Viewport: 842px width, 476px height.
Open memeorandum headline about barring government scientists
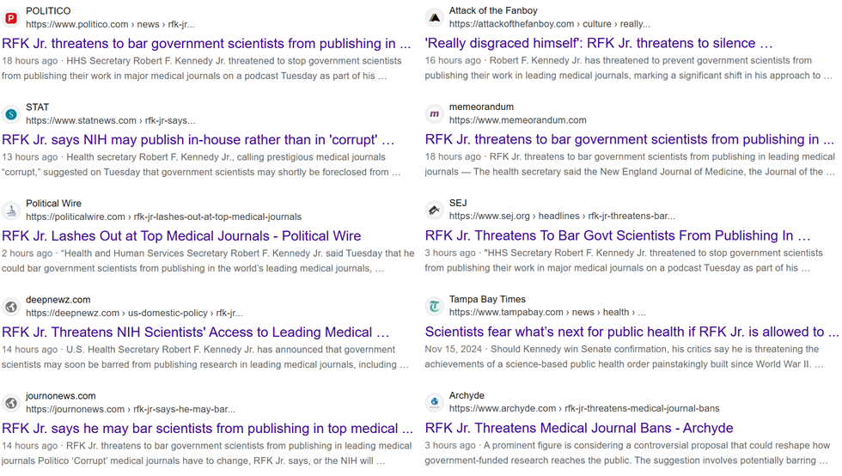pyautogui.click(x=630, y=139)
